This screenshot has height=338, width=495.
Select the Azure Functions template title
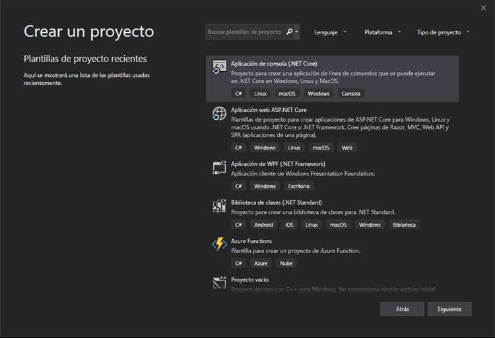[x=251, y=241]
